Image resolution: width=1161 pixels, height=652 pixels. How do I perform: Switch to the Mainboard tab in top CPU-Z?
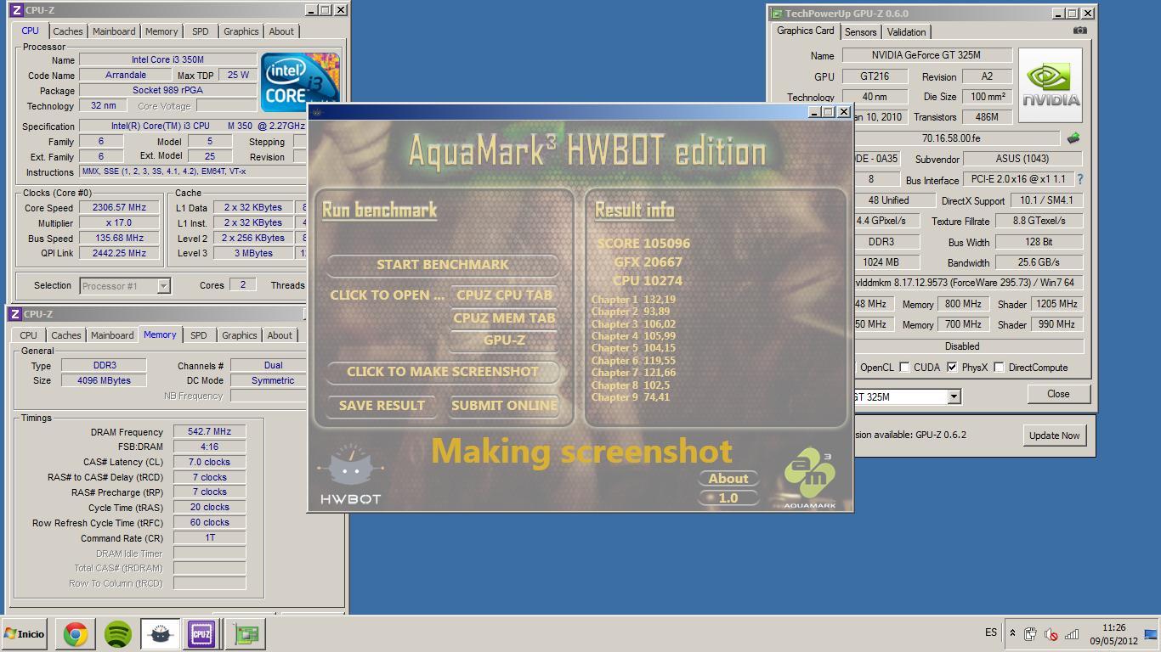[114, 31]
